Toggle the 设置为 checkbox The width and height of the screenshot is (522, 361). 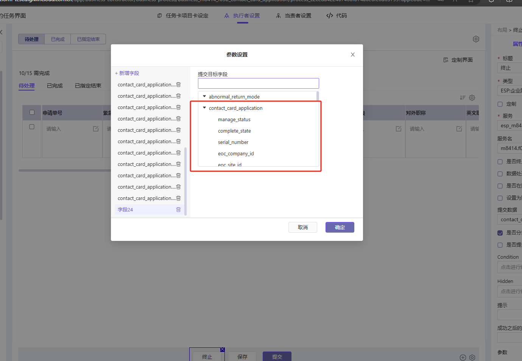click(x=500, y=198)
